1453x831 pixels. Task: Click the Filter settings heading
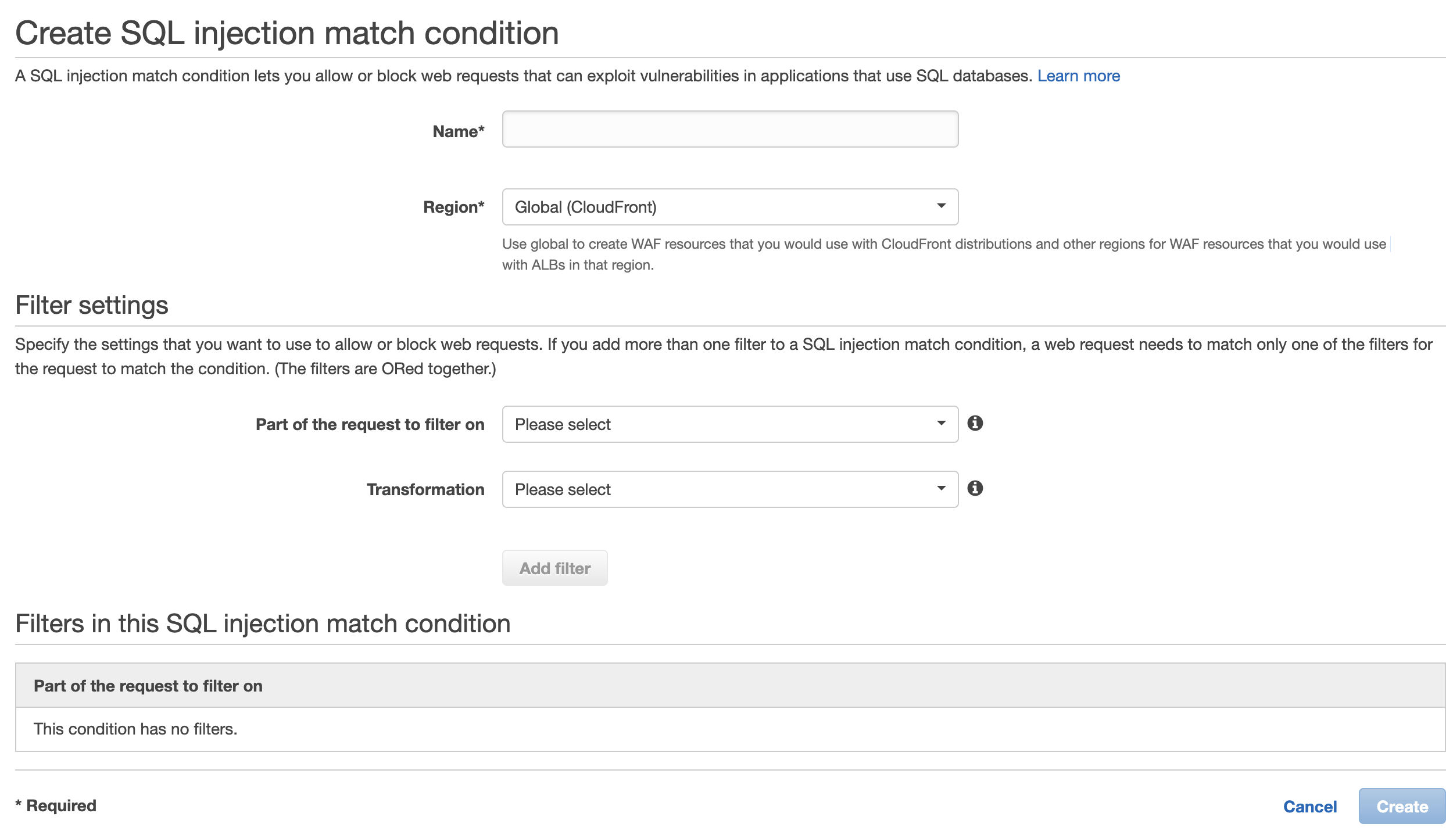click(92, 305)
